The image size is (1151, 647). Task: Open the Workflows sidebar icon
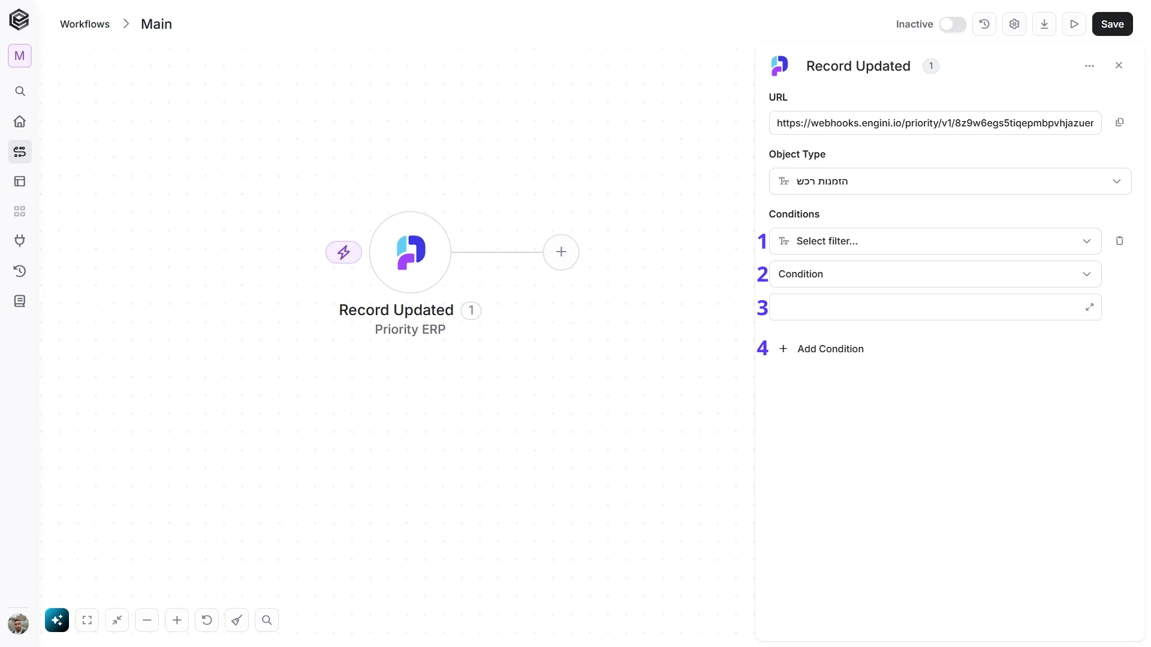coord(20,152)
